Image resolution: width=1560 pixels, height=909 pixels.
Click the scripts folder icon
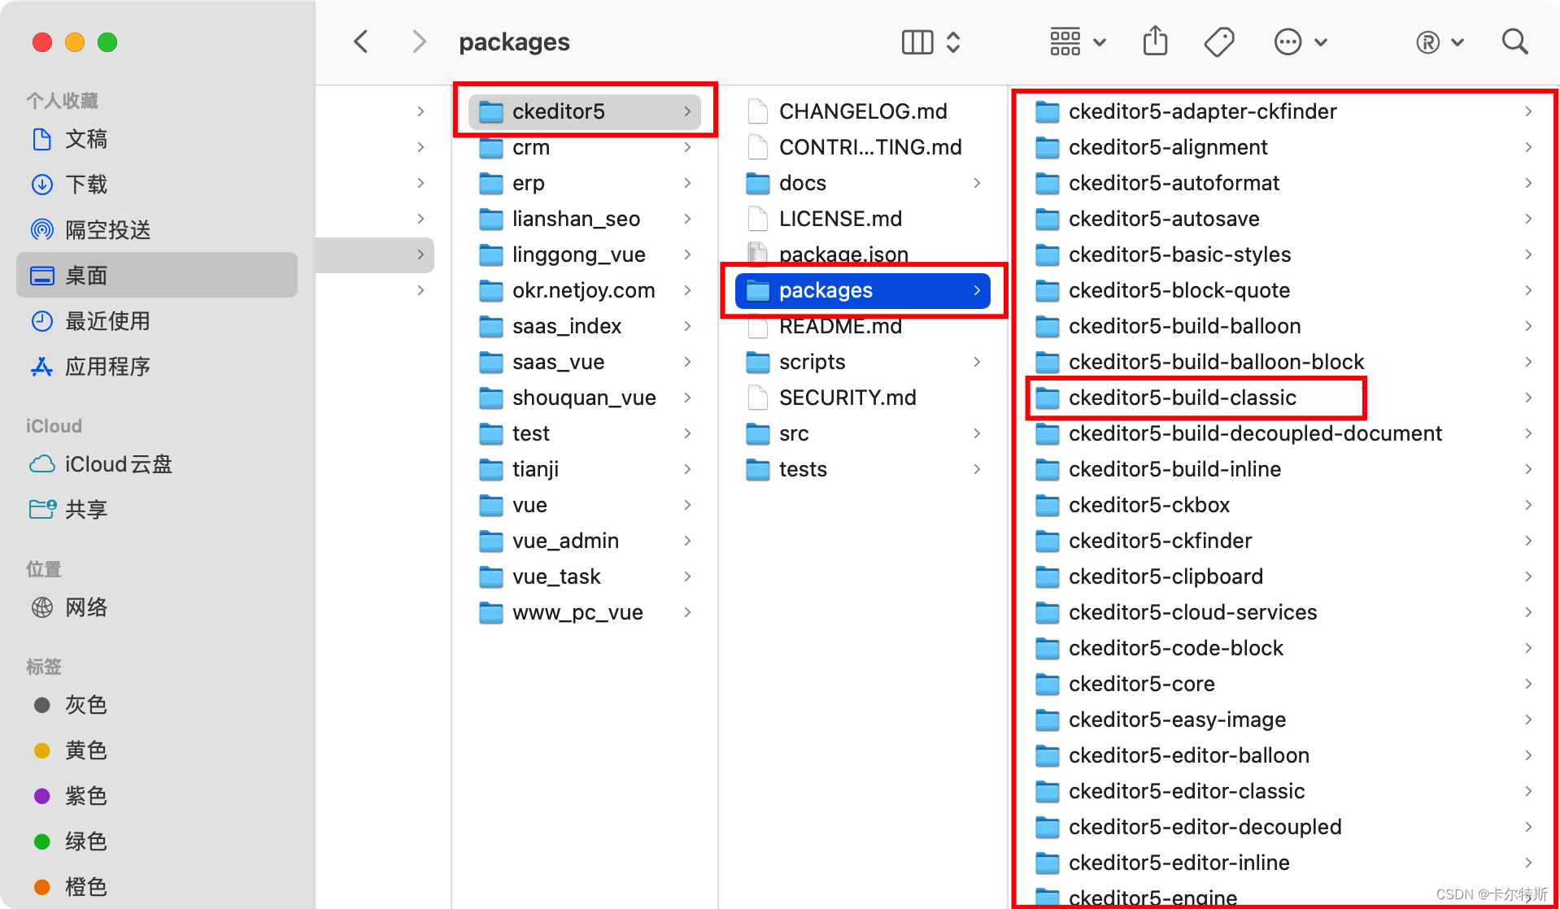pos(757,362)
